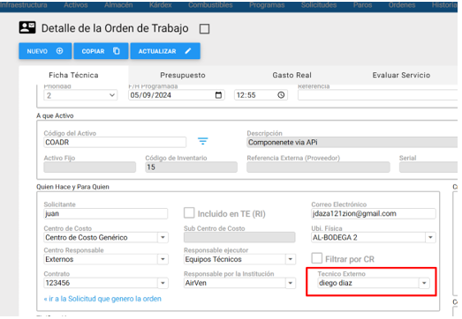The image size is (462, 319).
Task: Open the Programas menu
Action: tap(267, 5)
